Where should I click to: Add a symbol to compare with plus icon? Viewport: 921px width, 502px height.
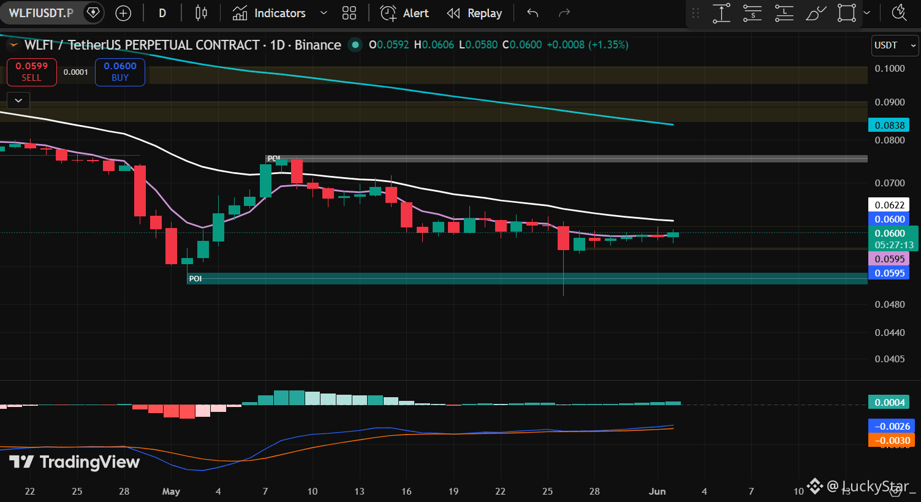123,13
